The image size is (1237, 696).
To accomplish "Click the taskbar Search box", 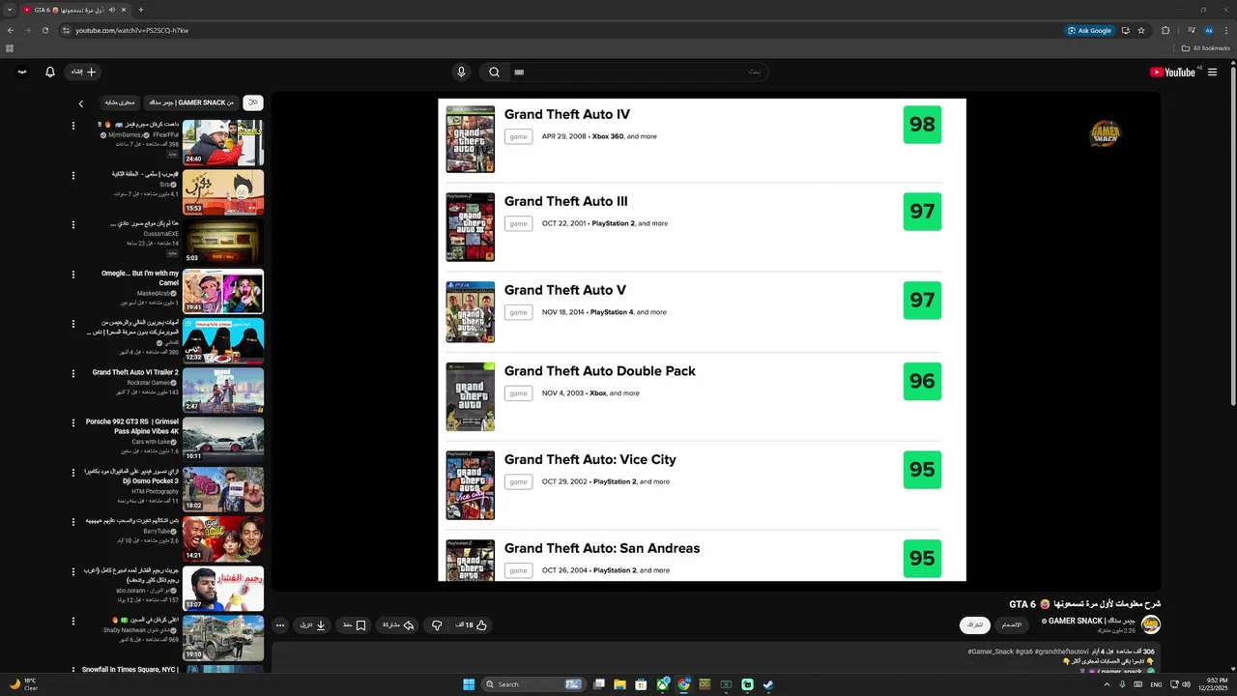I will [533, 684].
